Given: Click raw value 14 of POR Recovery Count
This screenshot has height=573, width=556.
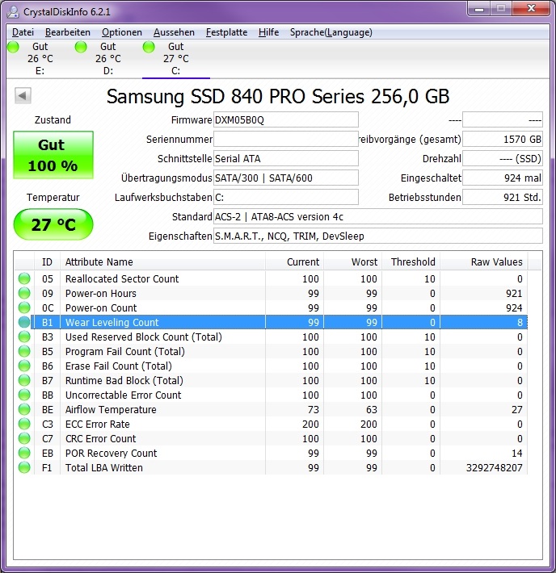Looking at the screenshot, I should (517, 453).
